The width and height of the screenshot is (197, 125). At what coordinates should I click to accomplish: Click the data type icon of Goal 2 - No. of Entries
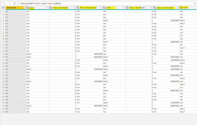(x=127, y=8)
